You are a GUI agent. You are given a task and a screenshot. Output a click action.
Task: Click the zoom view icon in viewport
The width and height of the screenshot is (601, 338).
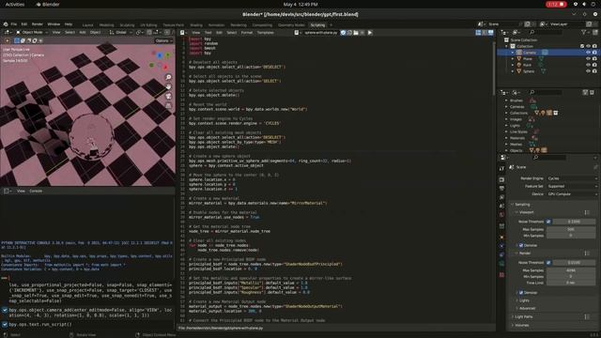click(168, 77)
